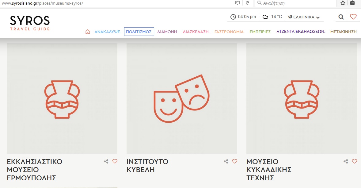Open the site search magnifier icon
361x188 pixels.
(x=341, y=17)
